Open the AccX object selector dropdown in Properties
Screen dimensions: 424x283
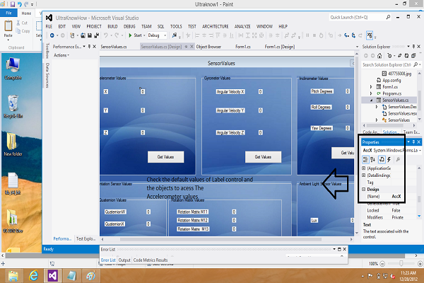420,150
